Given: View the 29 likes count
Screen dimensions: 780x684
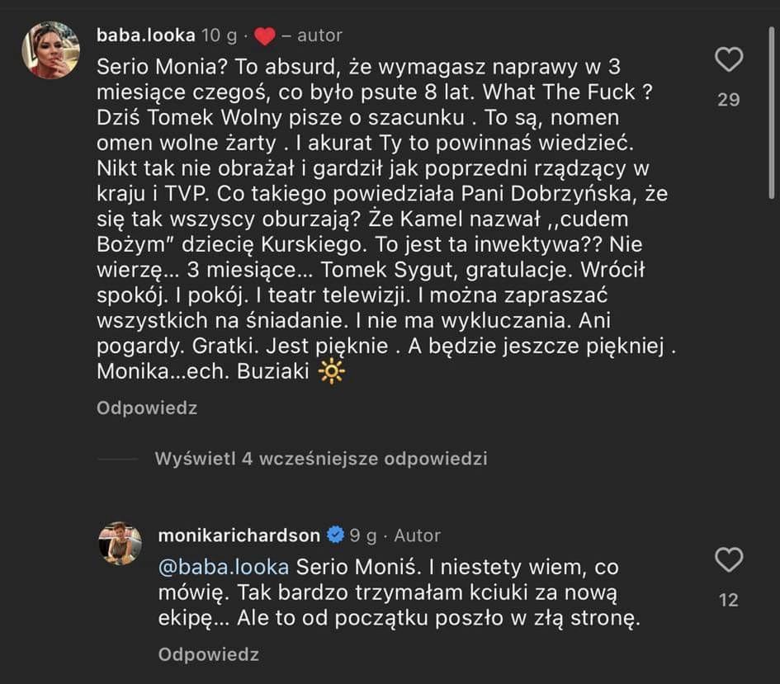Looking at the screenshot, I should click(x=728, y=100).
